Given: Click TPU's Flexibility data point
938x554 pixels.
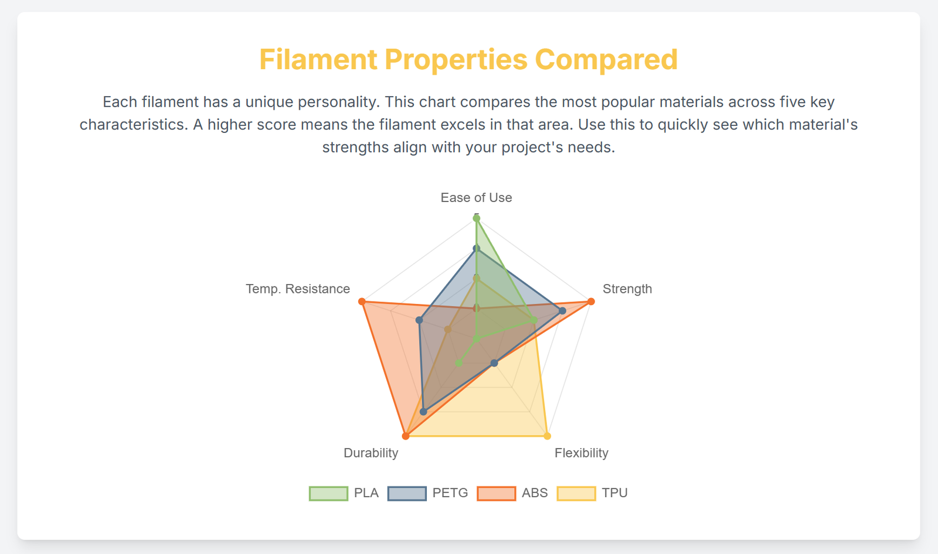Looking at the screenshot, I should (x=548, y=436).
